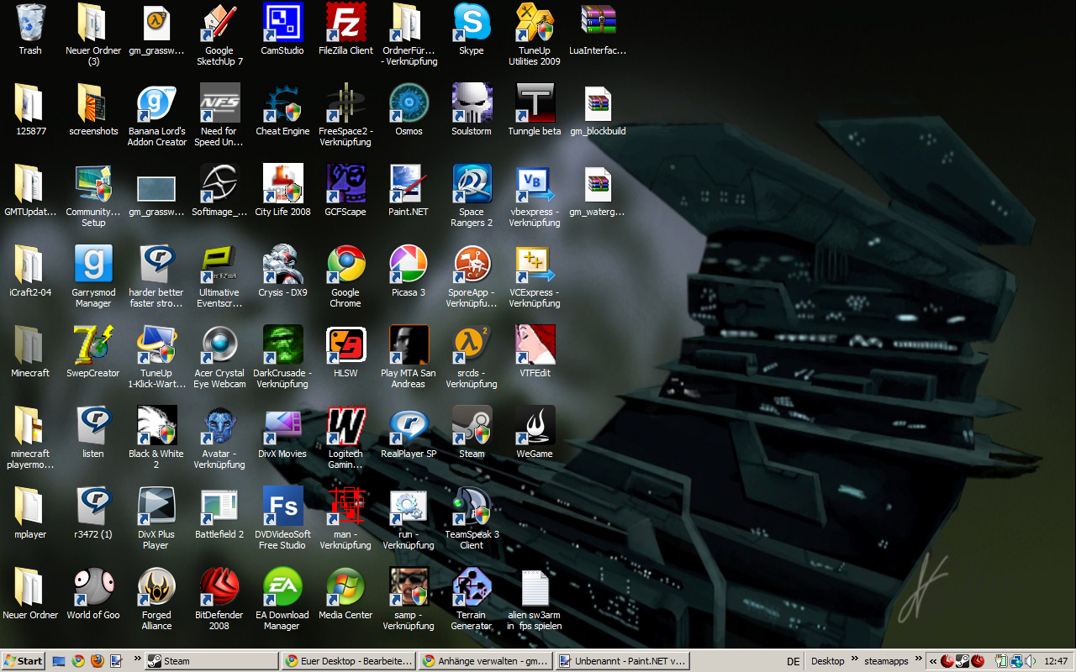Click the Garrysmod Manager icon

coord(93,265)
